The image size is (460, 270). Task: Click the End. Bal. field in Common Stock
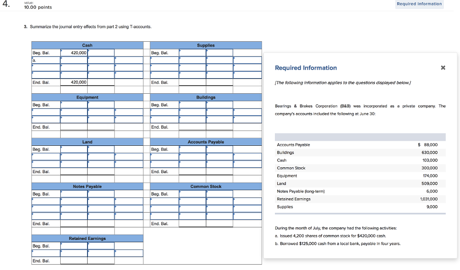(191, 223)
